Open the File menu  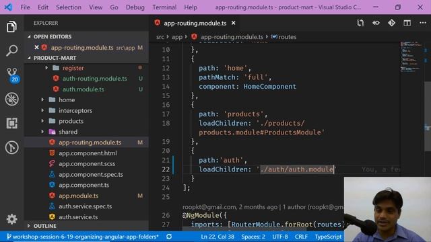click(25, 7)
